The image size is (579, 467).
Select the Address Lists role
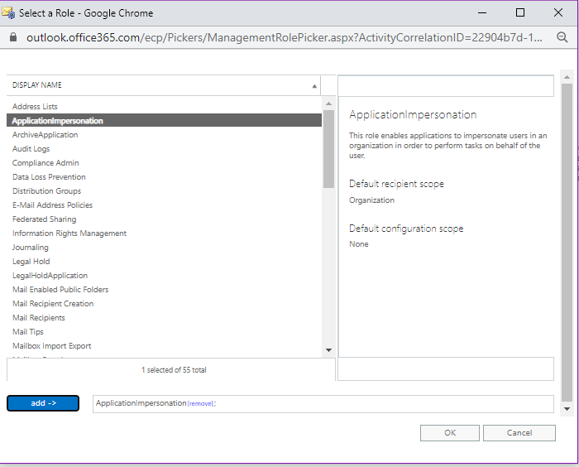[164, 107]
